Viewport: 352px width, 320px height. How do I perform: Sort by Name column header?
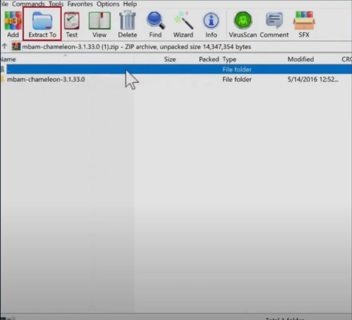[x=8, y=59]
